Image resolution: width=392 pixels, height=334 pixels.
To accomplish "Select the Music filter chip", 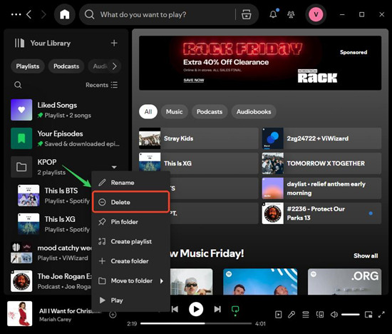I will point(174,111).
